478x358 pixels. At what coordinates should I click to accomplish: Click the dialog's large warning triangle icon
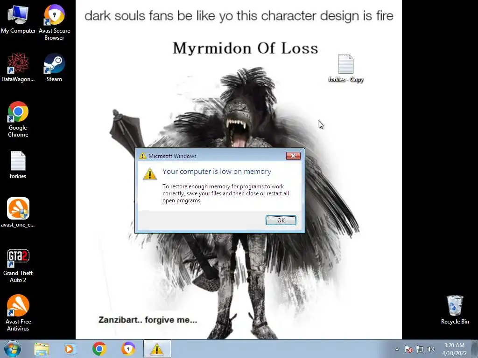click(150, 174)
